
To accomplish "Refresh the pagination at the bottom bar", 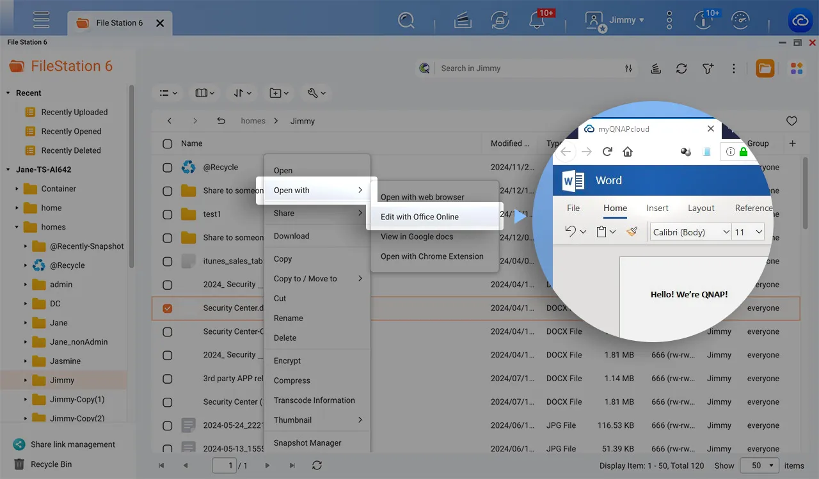I will pos(317,466).
